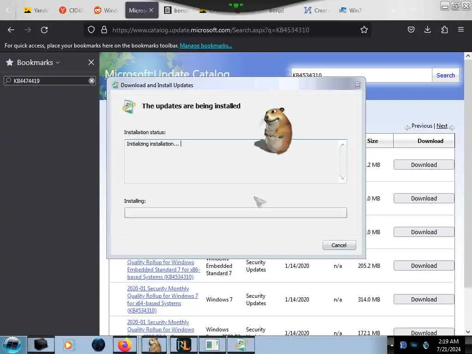Close the active Microsoft tab
Viewport: 472px width, 354px height.
[x=151, y=10]
